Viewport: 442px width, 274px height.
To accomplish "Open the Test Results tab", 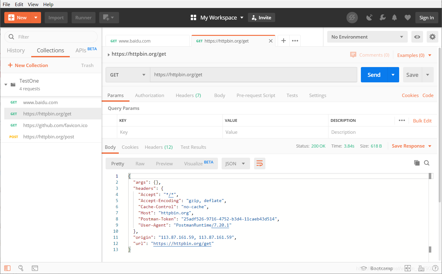I will coord(193,147).
